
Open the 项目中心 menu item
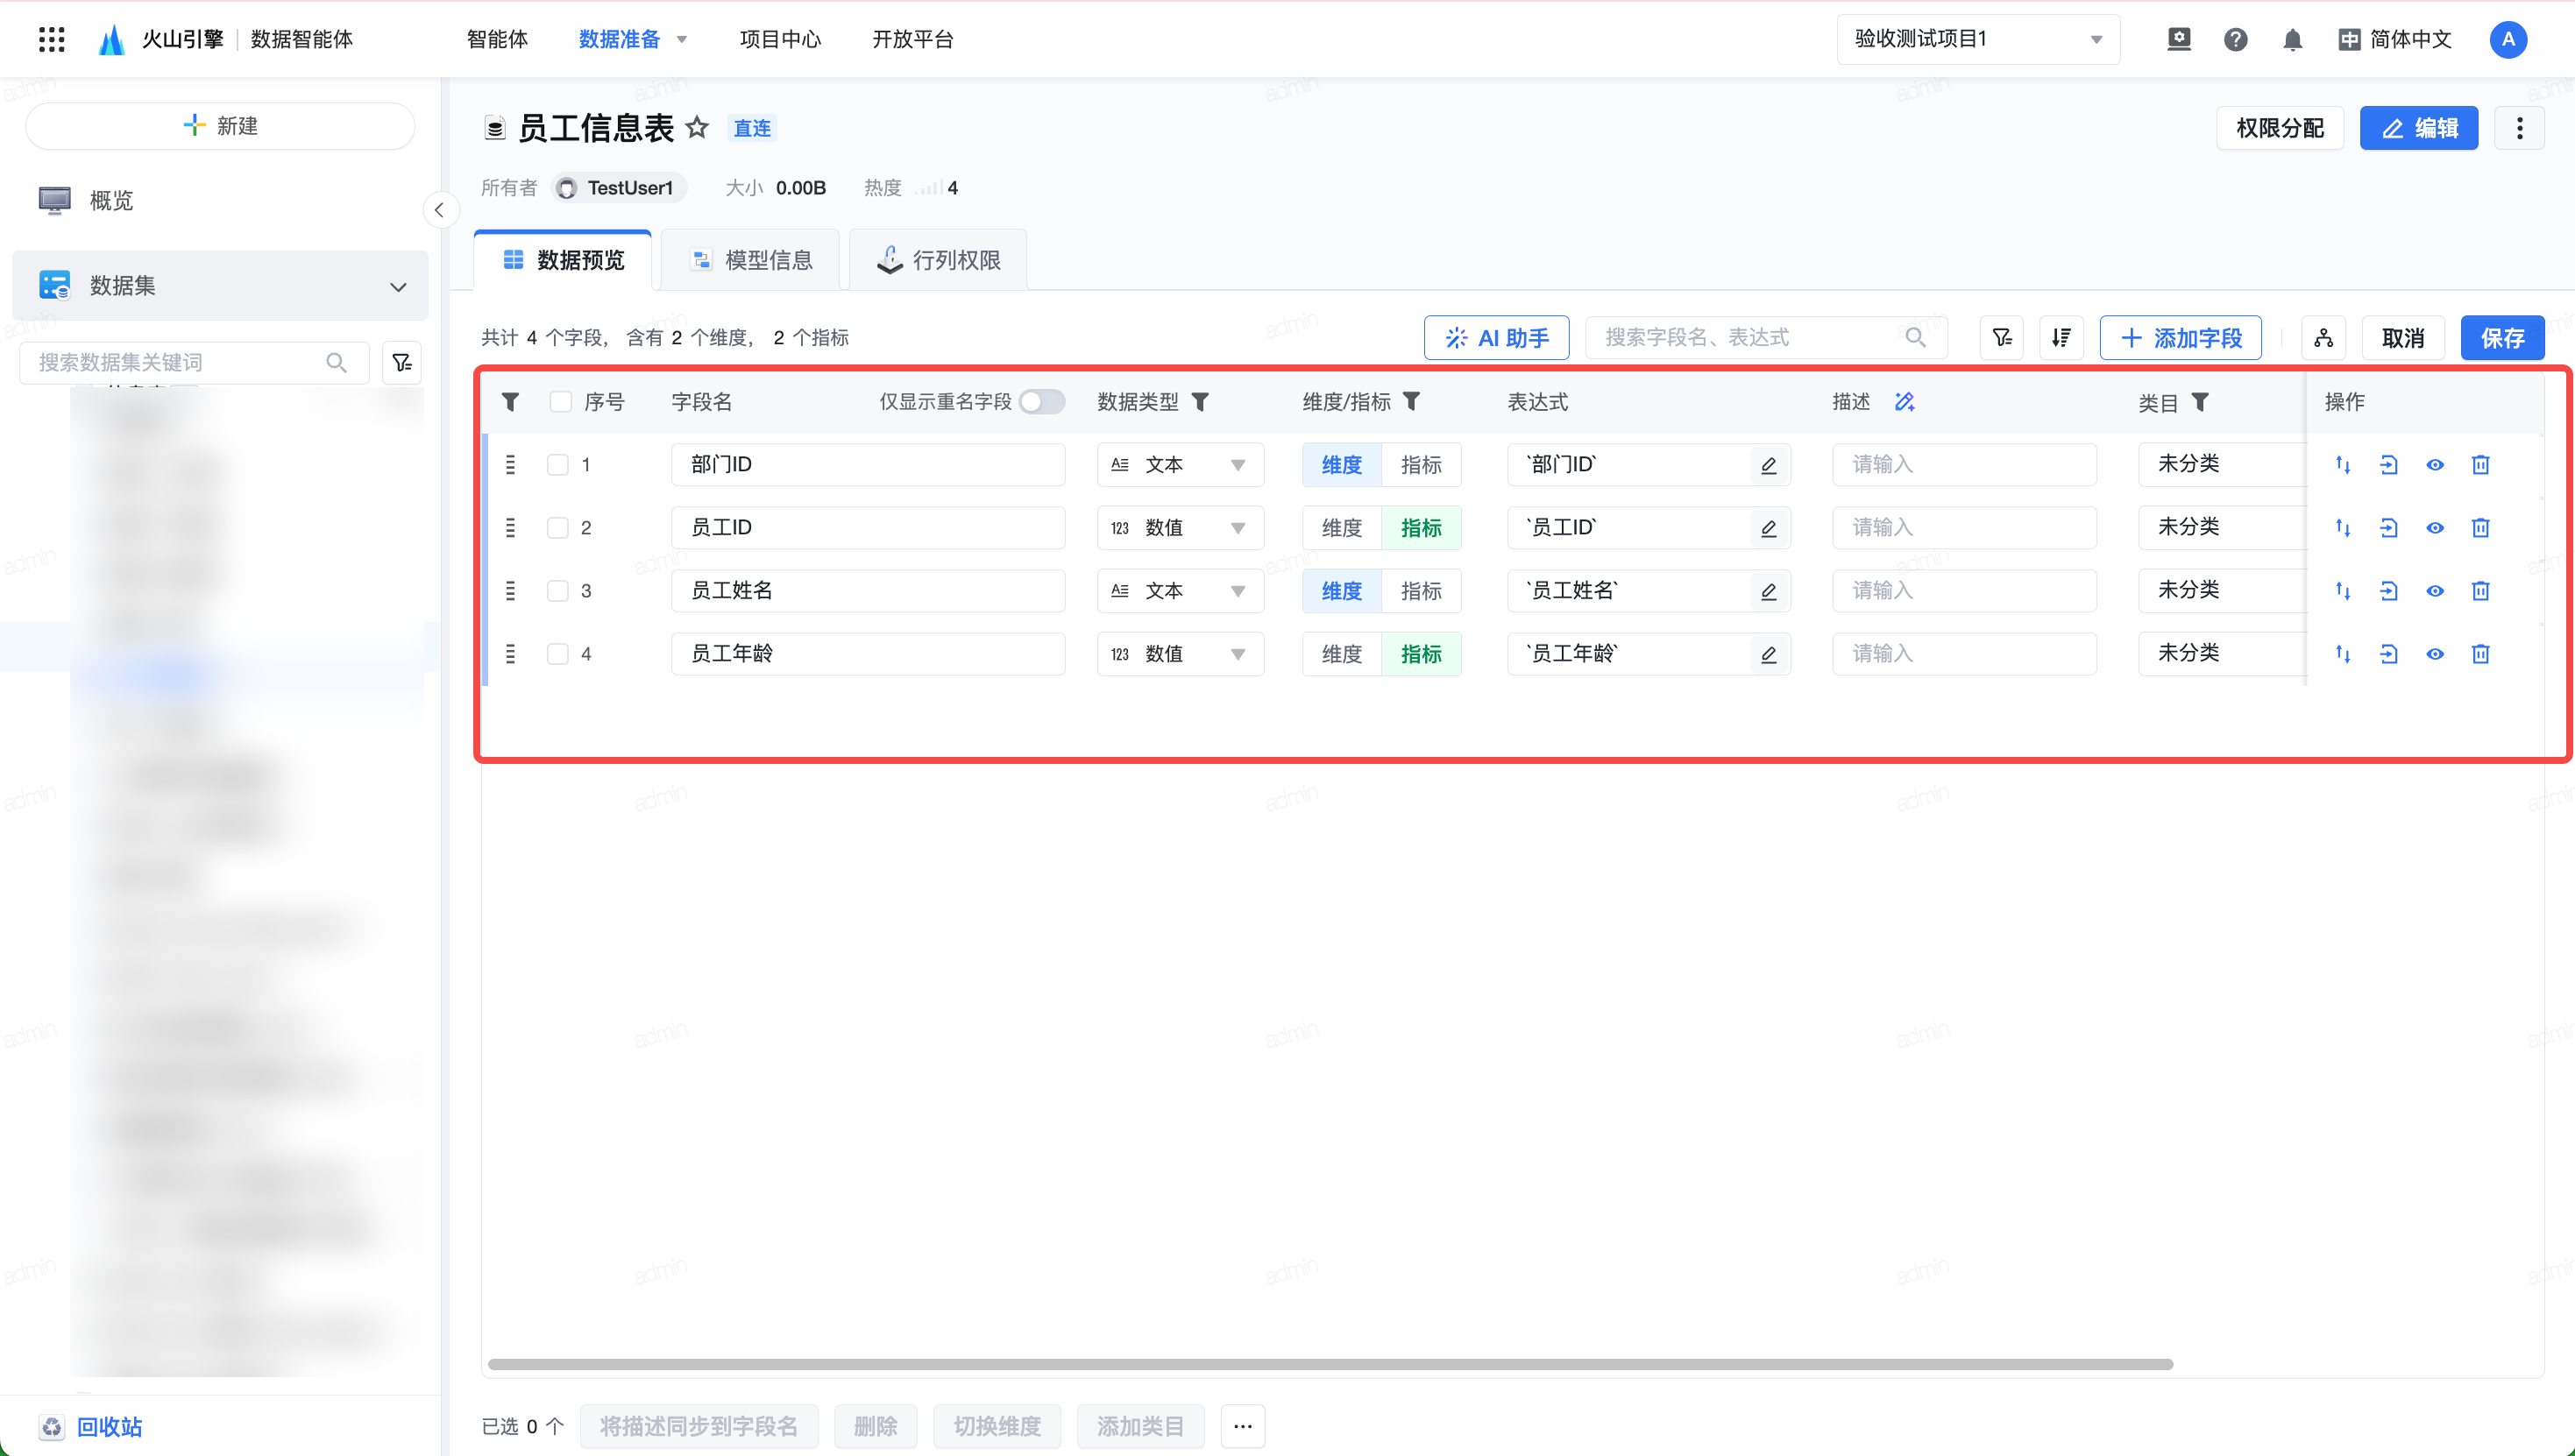click(779, 40)
